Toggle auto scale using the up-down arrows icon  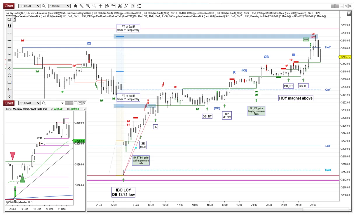10,26
